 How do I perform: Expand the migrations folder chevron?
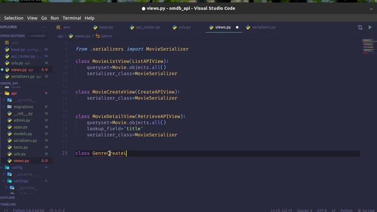coord(4,107)
